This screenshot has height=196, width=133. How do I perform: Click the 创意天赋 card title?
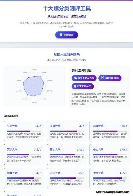[12, 173]
